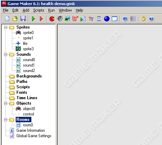Click the Objects folder label
Screen dimensions: 162x145
coord(24,103)
